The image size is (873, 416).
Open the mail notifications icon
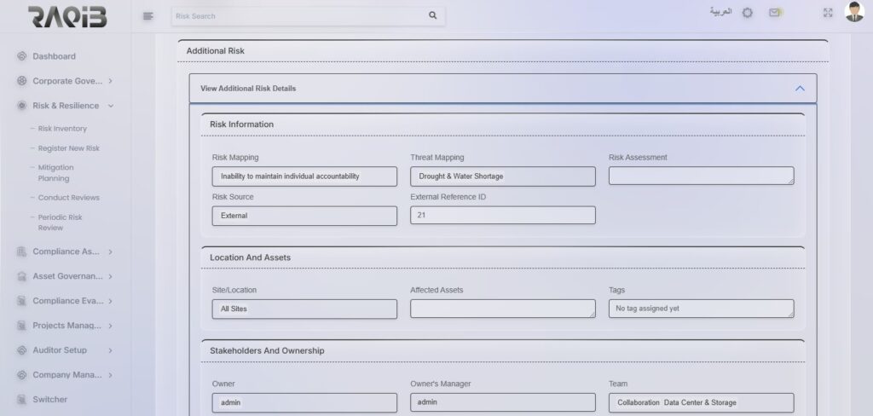click(x=774, y=13)
